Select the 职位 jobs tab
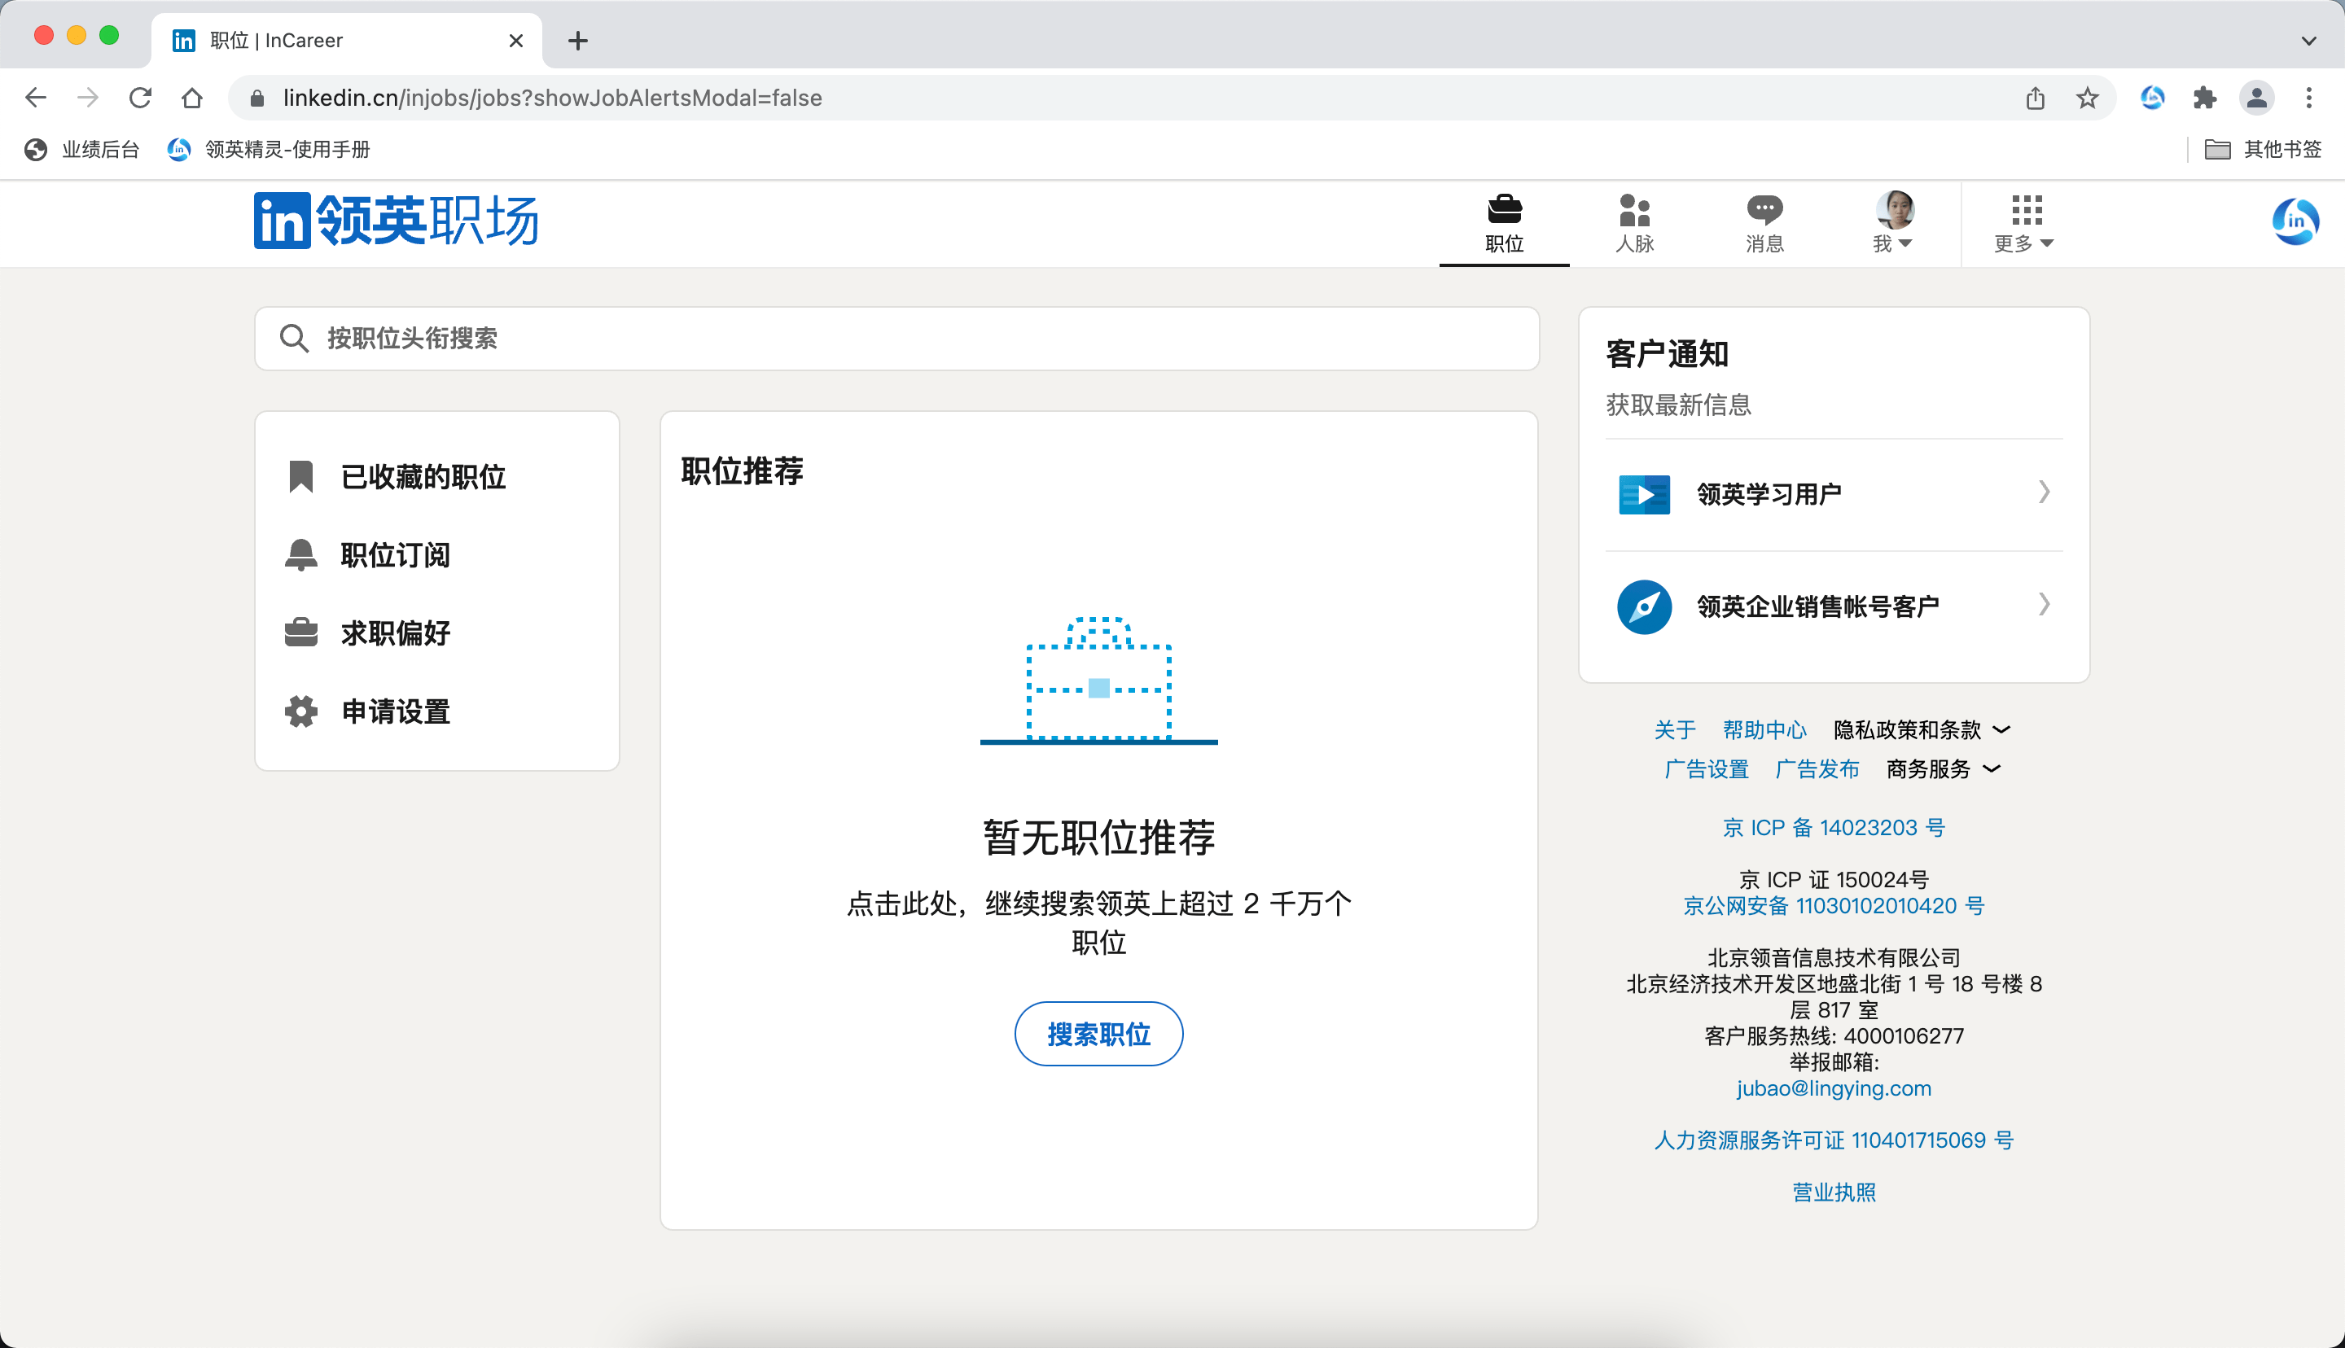 tap(1503, 223)
